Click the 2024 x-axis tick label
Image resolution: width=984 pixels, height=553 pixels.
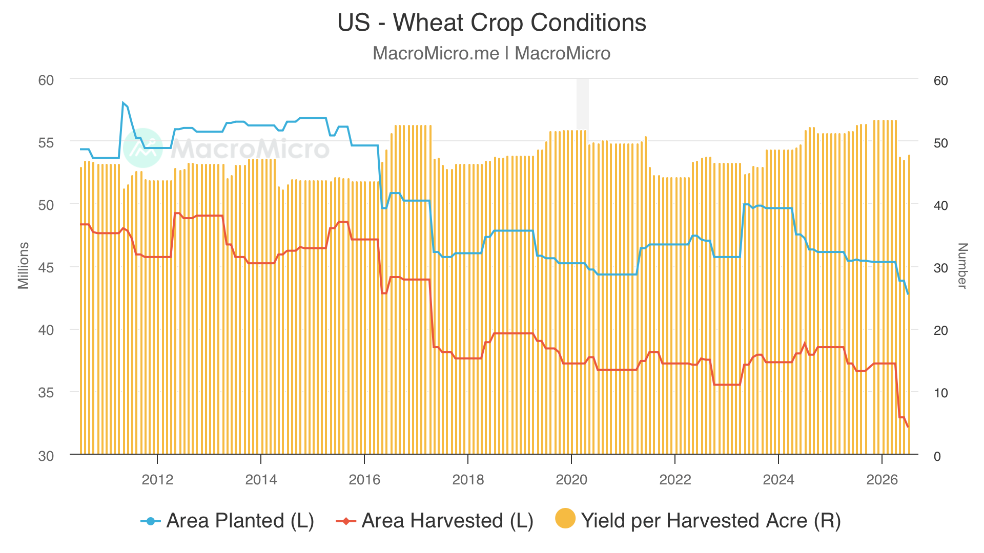778,480
